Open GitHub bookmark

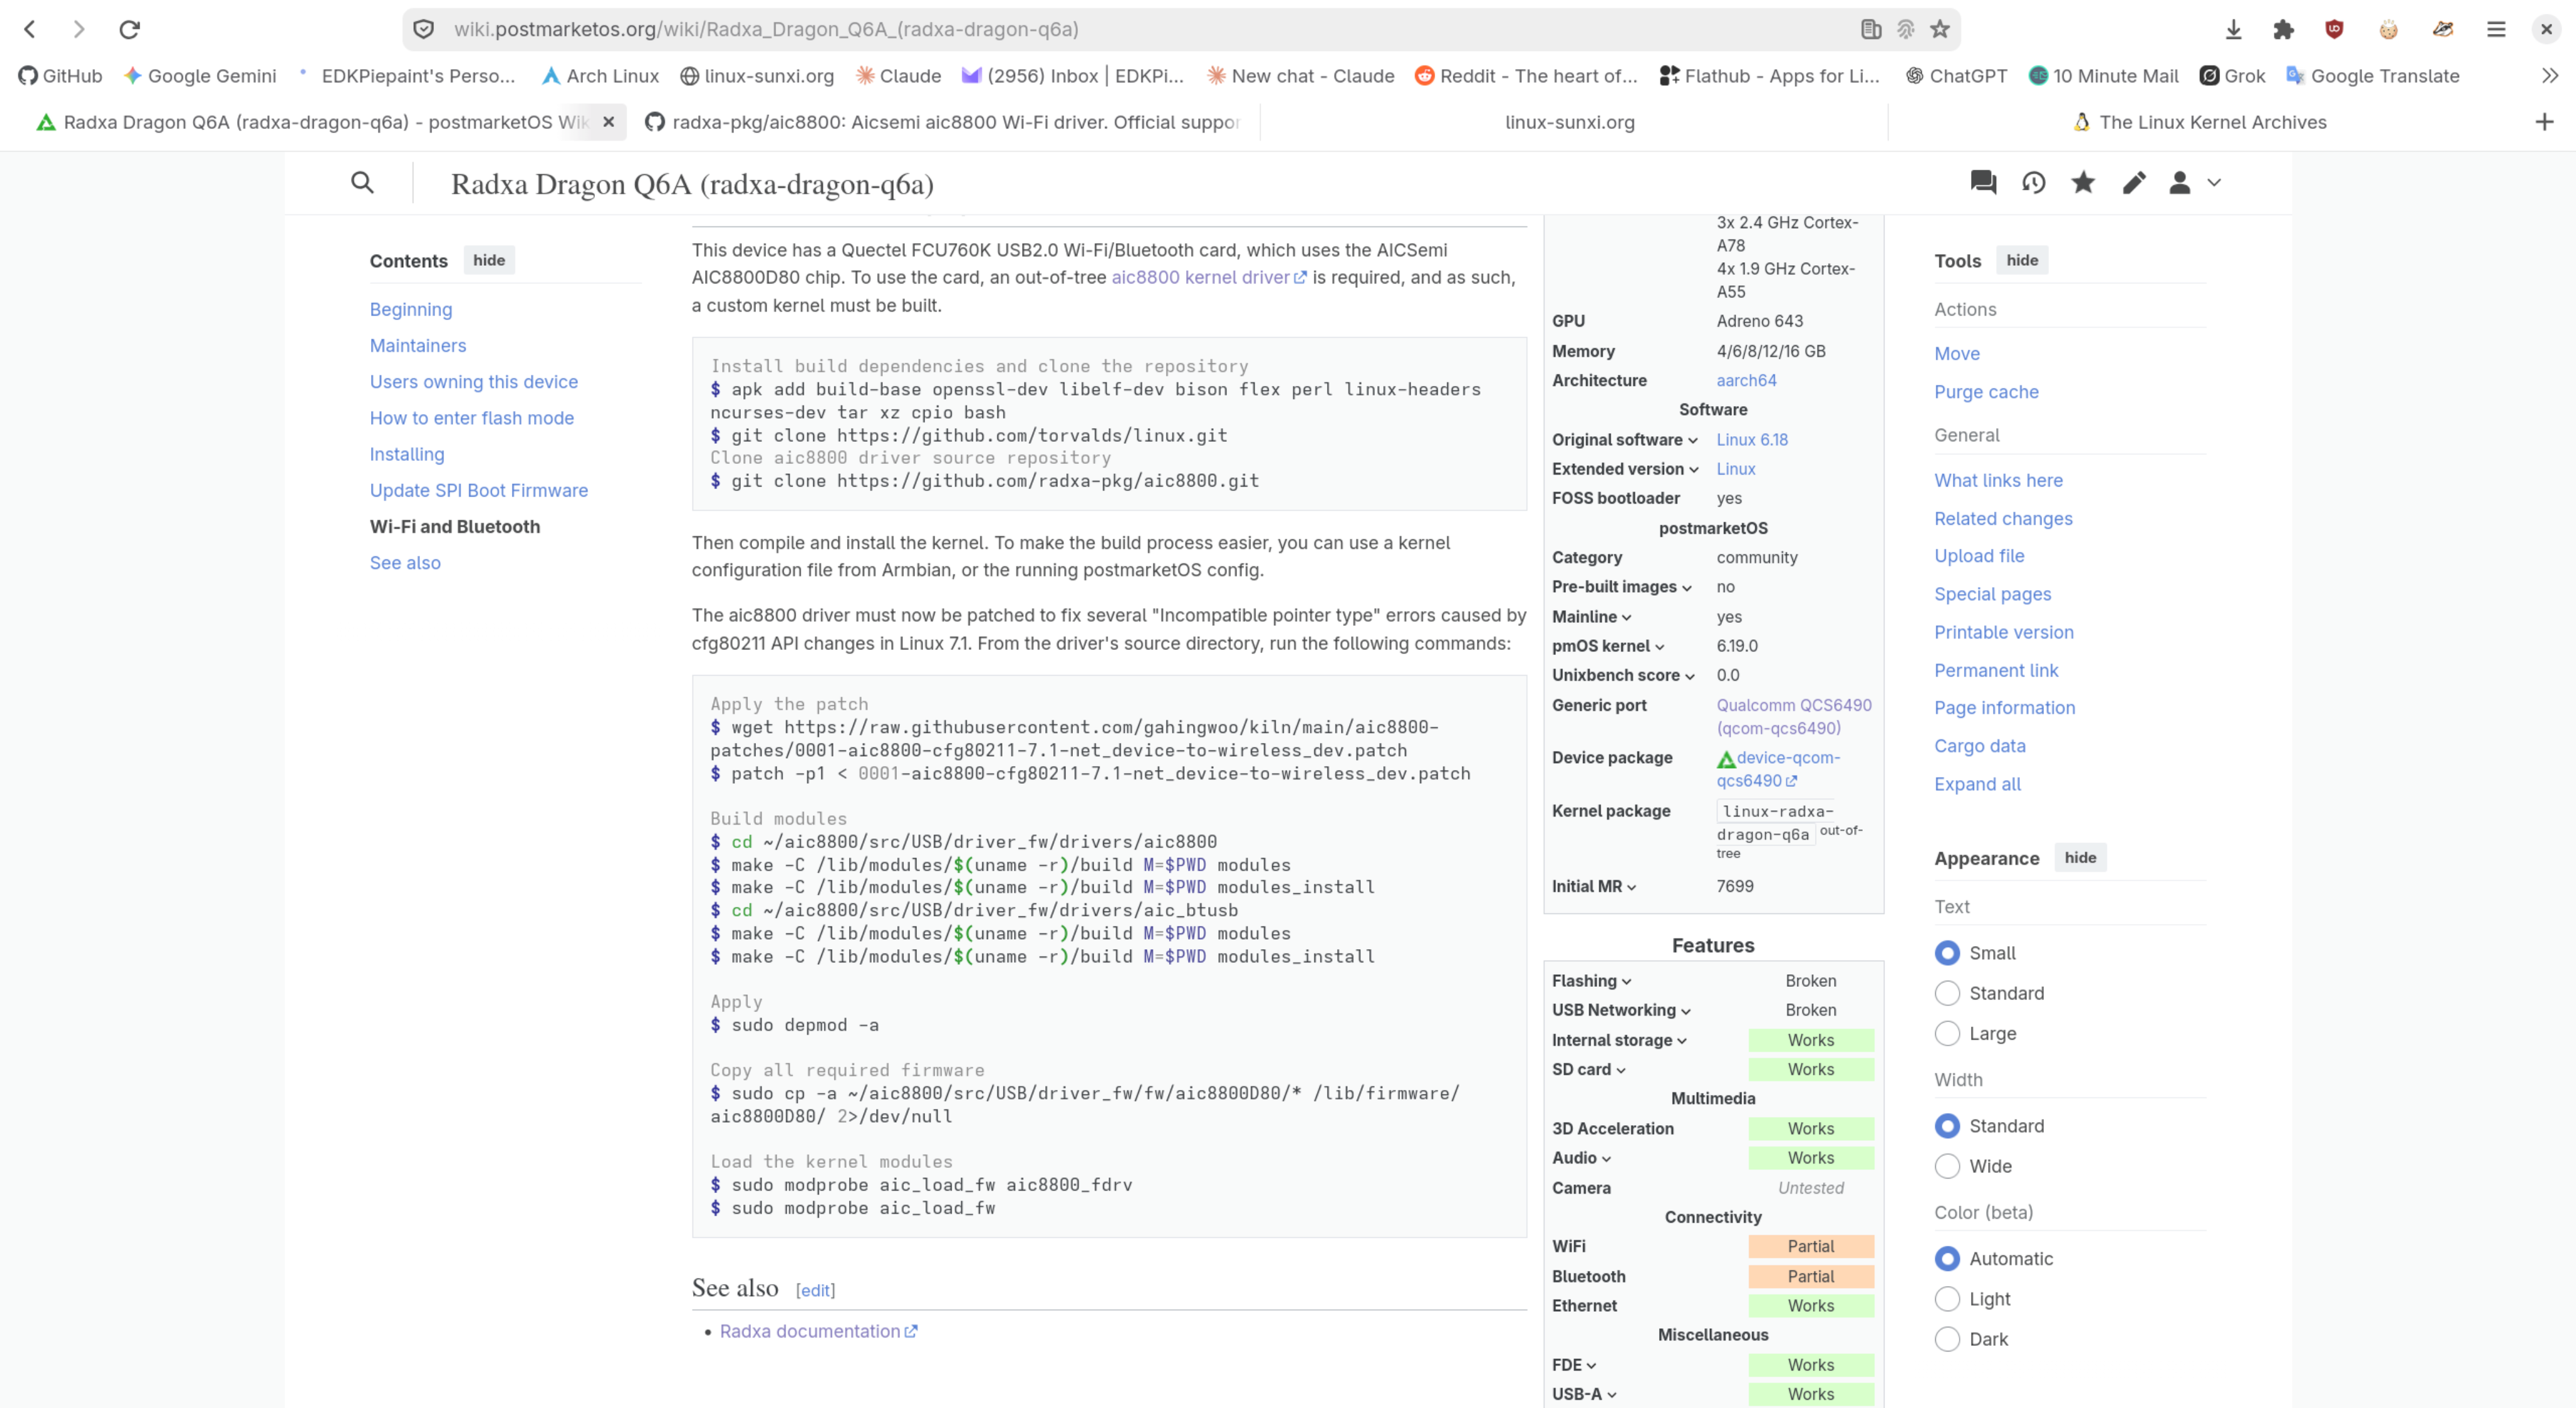(x=60, y=76)
